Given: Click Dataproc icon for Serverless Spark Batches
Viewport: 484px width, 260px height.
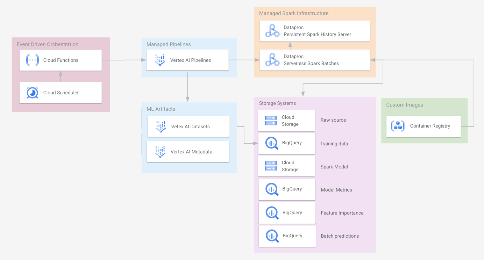Looking at the screenshot, I should point(272,60).
